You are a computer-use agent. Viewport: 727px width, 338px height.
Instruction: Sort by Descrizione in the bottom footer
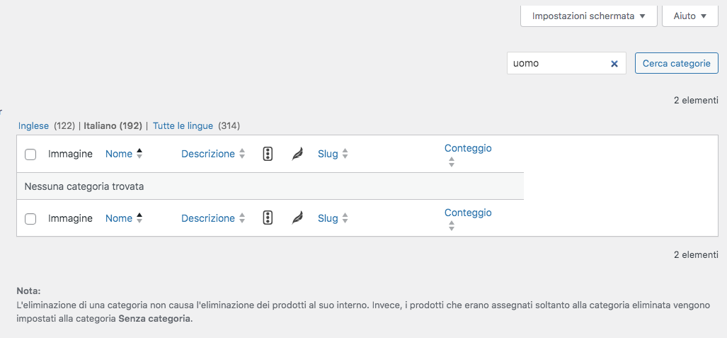207,218
